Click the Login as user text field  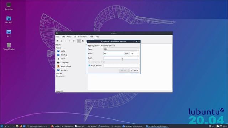click(121, 65)
